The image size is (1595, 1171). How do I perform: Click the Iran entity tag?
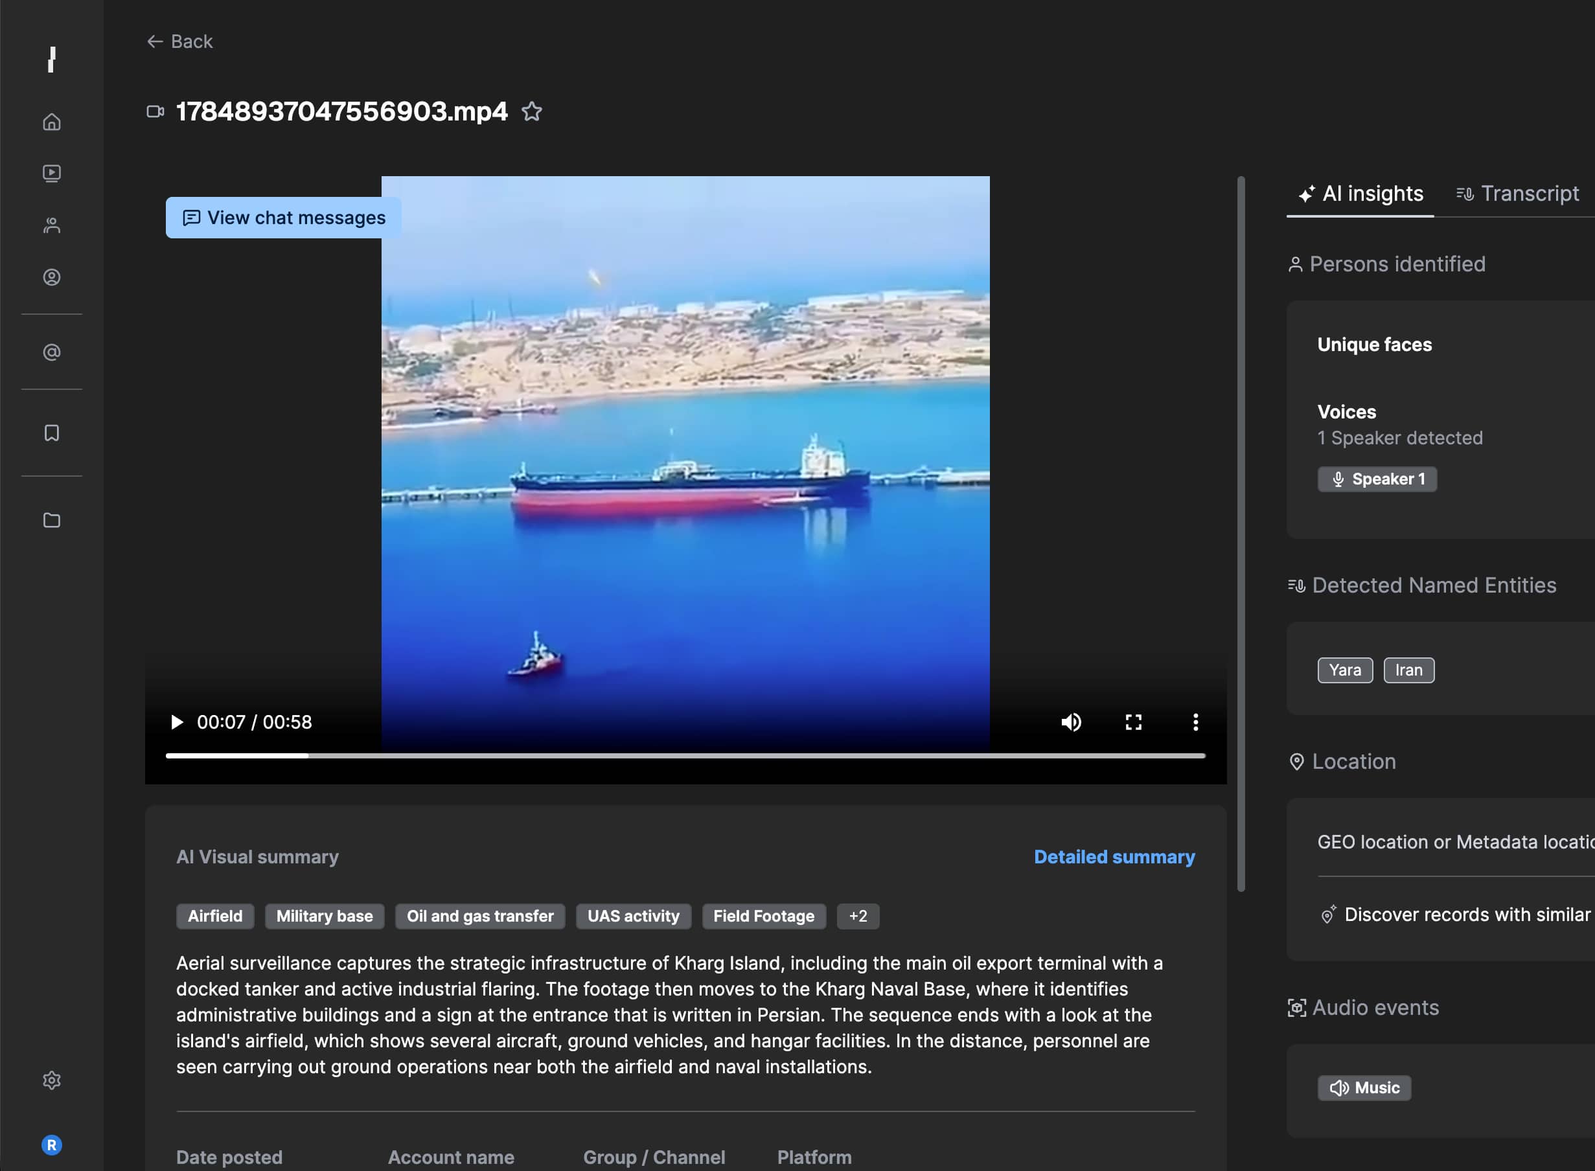(x=1409, y=670)
